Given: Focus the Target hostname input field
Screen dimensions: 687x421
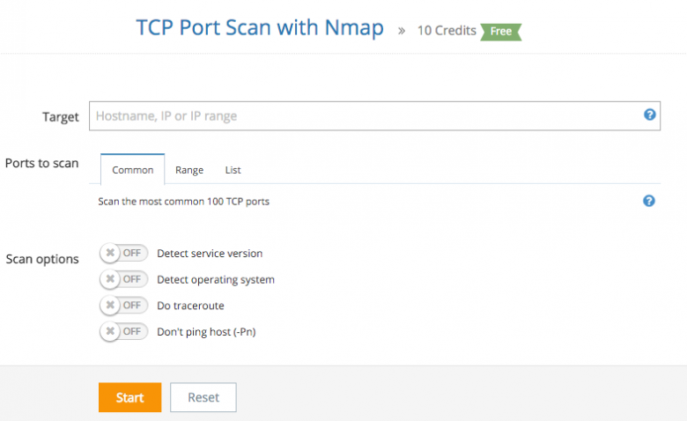Looking at the screenshot, I should tap(374, 116).
